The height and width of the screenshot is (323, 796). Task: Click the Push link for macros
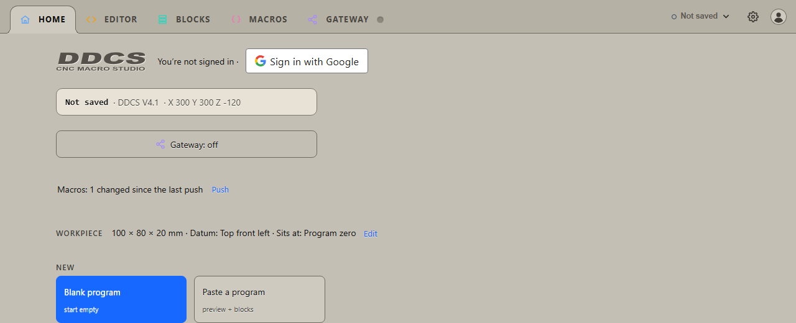coord(220,189)
